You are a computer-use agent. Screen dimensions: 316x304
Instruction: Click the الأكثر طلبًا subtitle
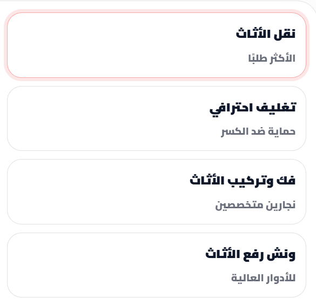click(272, 58)
